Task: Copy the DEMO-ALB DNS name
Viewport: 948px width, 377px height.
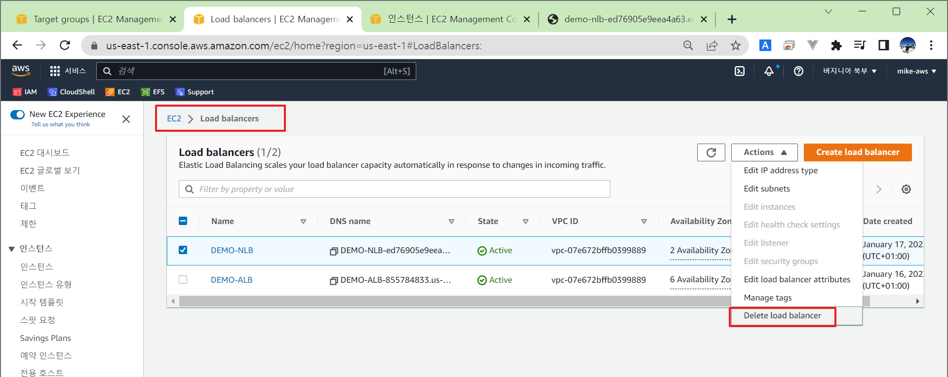Action: point(334,281)
